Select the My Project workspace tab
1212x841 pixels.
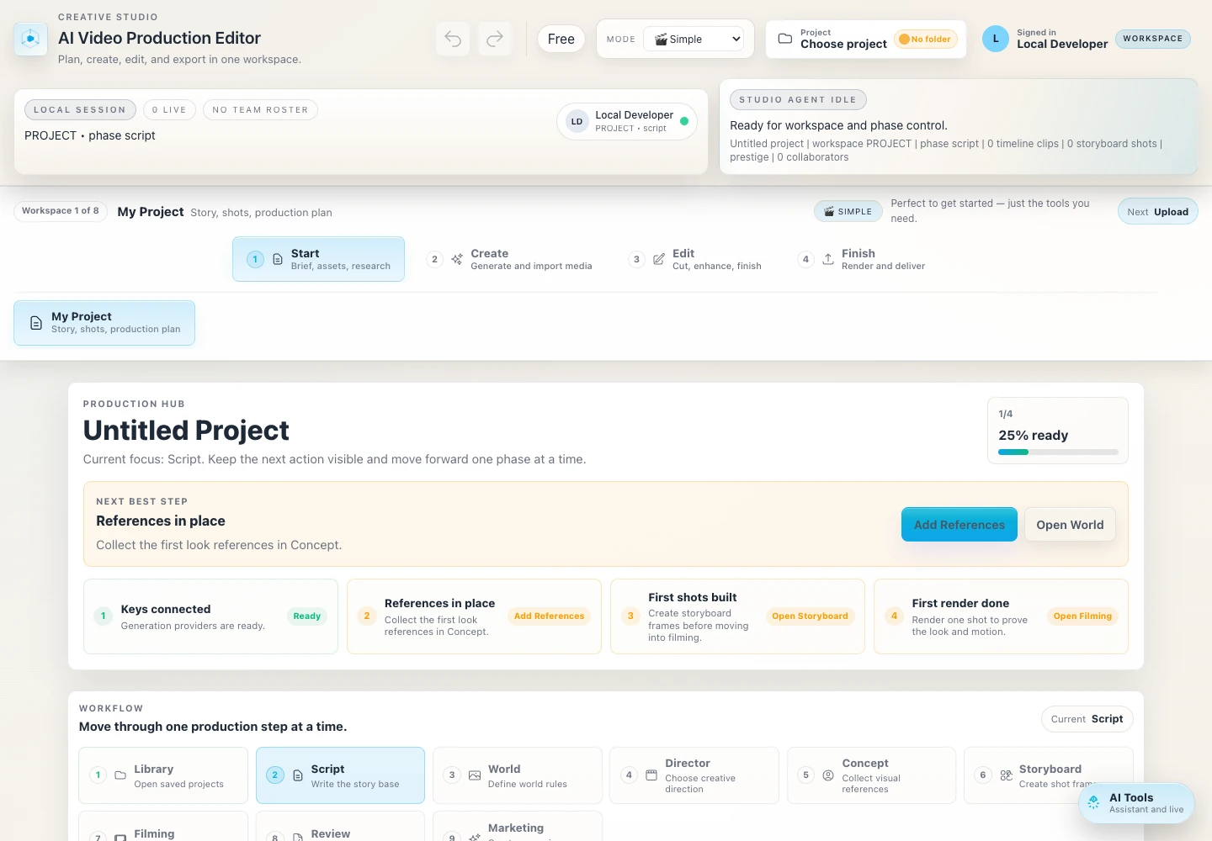click(104, 323)
